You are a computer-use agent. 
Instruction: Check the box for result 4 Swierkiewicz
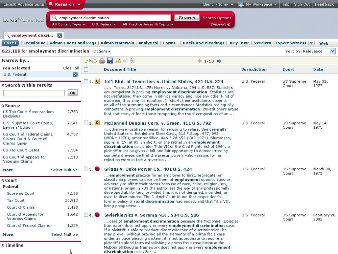click(x=86, y=215)
